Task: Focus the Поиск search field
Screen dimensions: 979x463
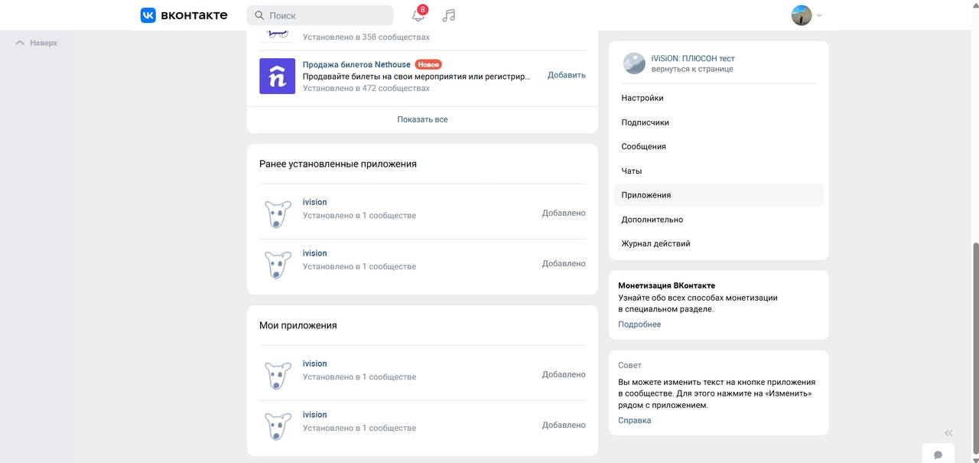Action: tap(320, 15)
